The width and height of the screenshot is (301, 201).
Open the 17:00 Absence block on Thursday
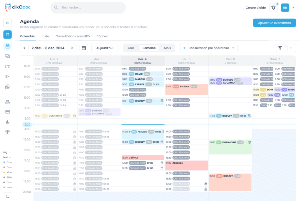(187, 165)
